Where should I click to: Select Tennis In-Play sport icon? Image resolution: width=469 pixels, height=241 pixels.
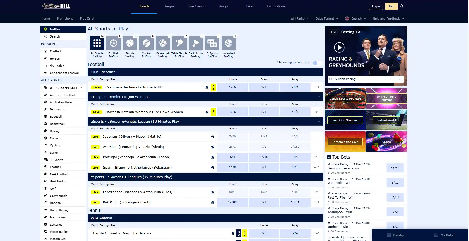(130, 43)
